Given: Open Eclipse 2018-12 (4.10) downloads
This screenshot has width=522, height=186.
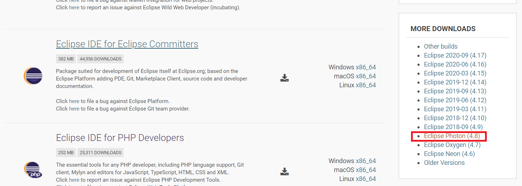Looking at the screenshot, I should 455,118.
